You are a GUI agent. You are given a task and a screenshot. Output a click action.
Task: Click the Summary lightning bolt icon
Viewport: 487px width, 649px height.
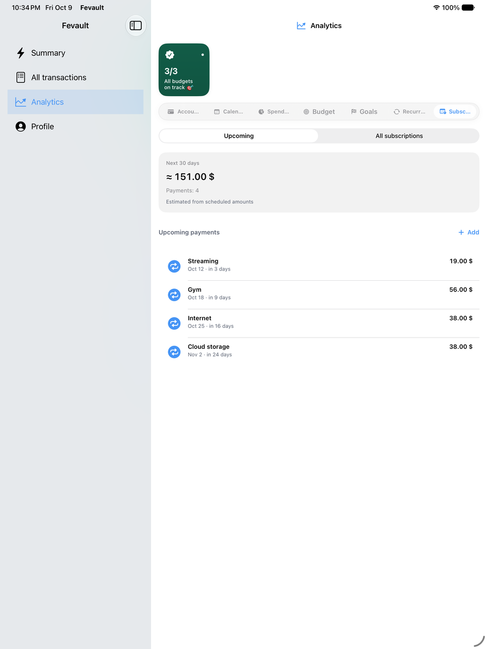(20, 53)
